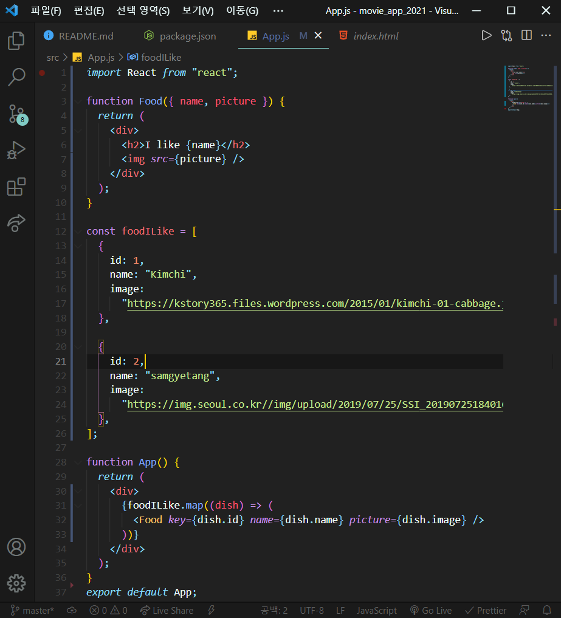The width and height of the screenshot is (561, 618).
Task: Switch to the index.html tab
Action: point(369,36)
